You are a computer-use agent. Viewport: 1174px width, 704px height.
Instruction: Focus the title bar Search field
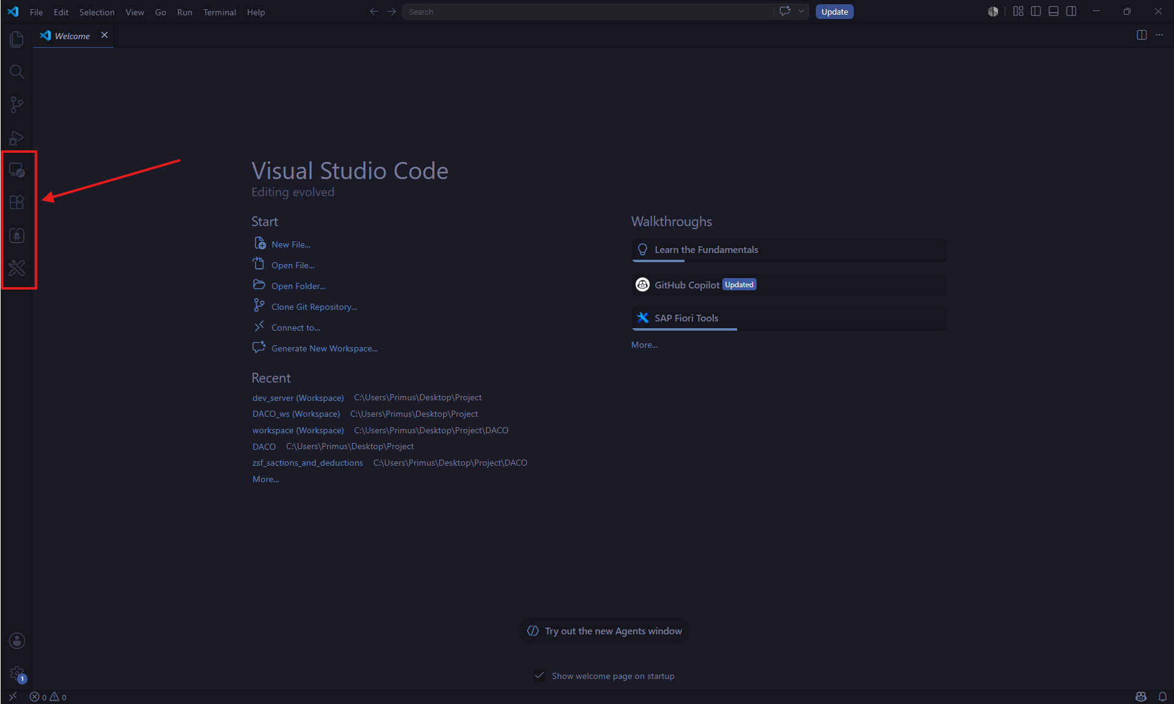[x=587, y=12]
